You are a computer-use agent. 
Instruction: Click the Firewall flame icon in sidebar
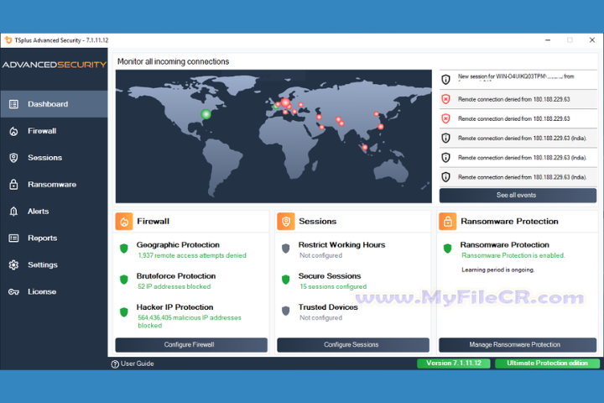click(x=13, y=131)
